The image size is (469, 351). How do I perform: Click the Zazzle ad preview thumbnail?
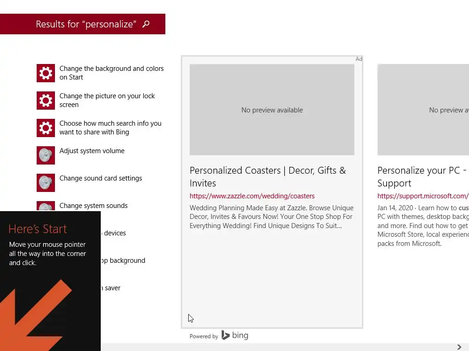click(272, 110)
